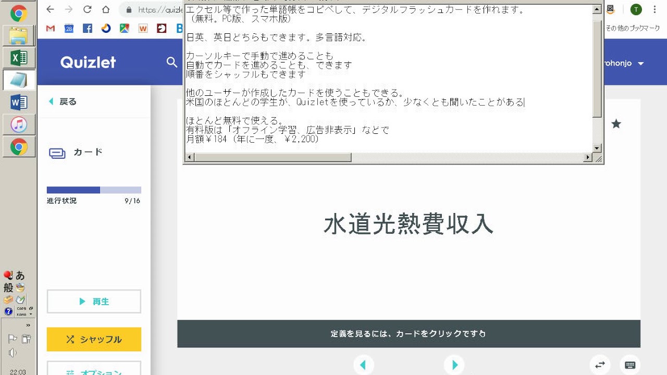This screenshot has height=375, width=667.
Task: Click the Notepad scroll-up arrow
Action: coord(597,9)
